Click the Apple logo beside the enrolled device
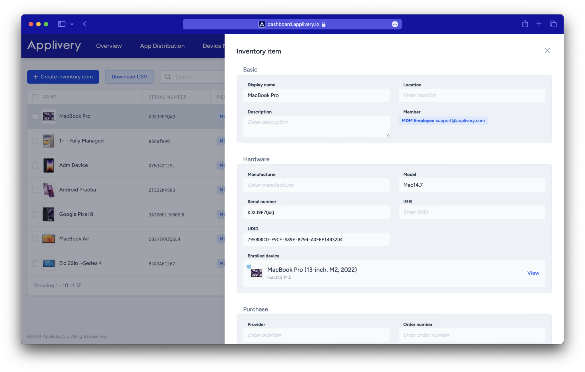The image size is (585, 372). (x=249, y=266)
